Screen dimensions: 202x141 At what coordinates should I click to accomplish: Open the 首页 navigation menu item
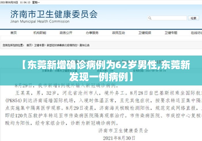pyautogui.click(x=14, y=33)
